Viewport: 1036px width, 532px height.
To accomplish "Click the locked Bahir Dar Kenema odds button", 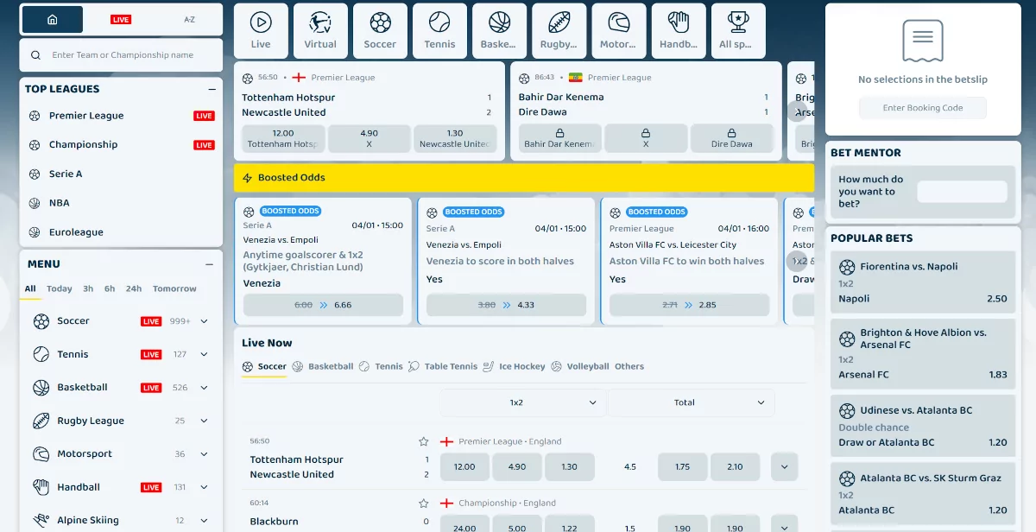I will coord(559,138).
